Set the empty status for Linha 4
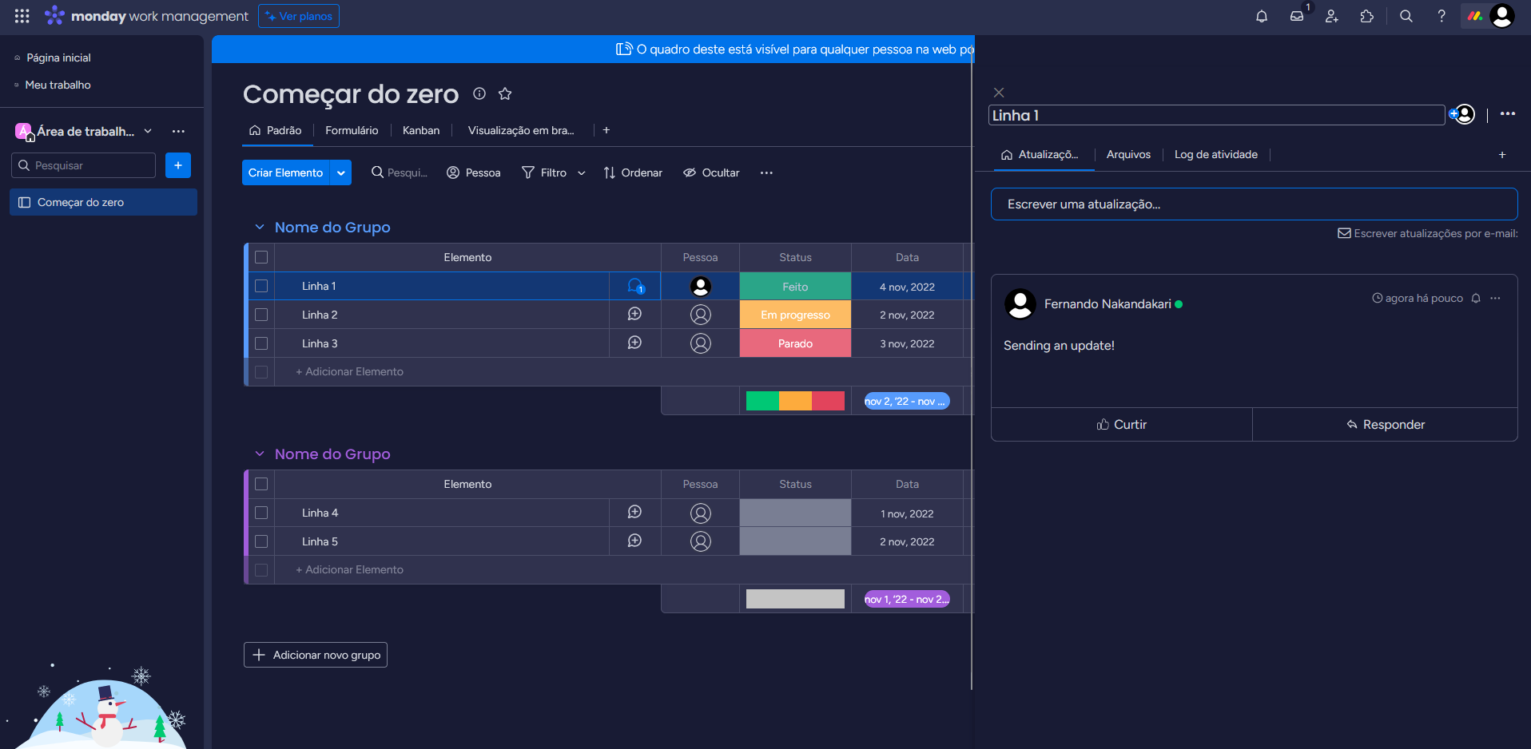This screenshot has width=1531, height=749. 795,513
